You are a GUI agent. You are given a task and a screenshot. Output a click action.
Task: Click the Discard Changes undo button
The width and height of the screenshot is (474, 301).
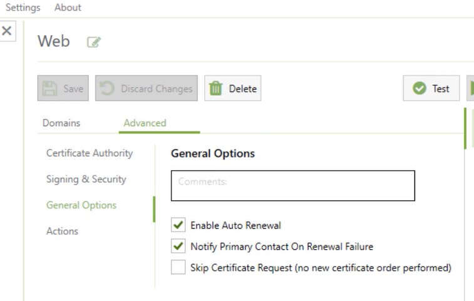coord(147,88)
